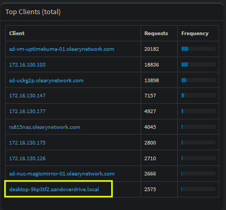Open the 172.16.130.177 client link
Image resolution: width=226 pixels, height=210 pixels.
[x=27, y=112]
